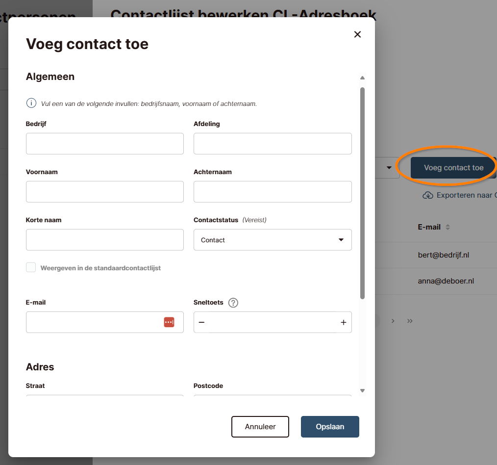This screenshot has width=497, height=465.
Task: Open the Contactstatus dropdown
Action: pyautogui.click(x=273, y=240)
